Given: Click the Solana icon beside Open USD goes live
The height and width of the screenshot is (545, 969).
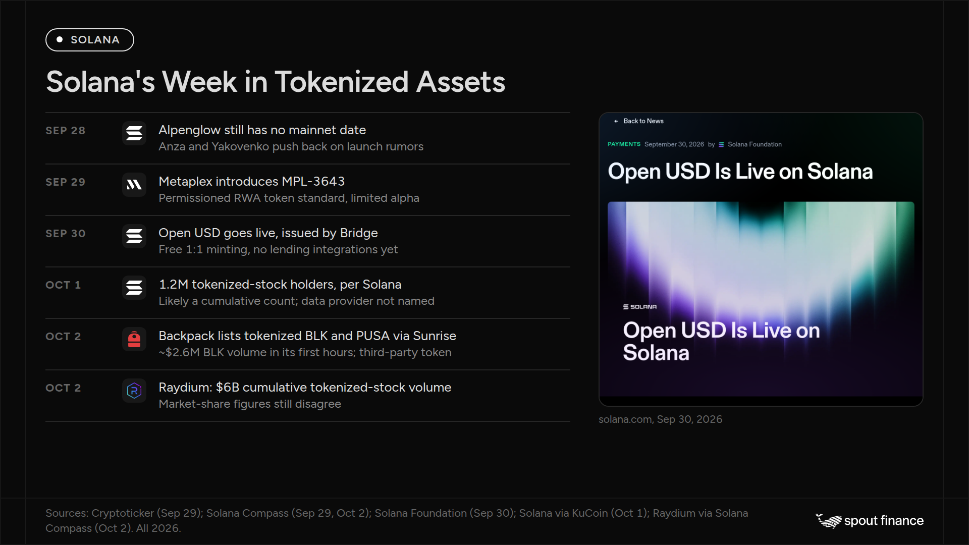Looking at the screenshot, I should 134,236.
